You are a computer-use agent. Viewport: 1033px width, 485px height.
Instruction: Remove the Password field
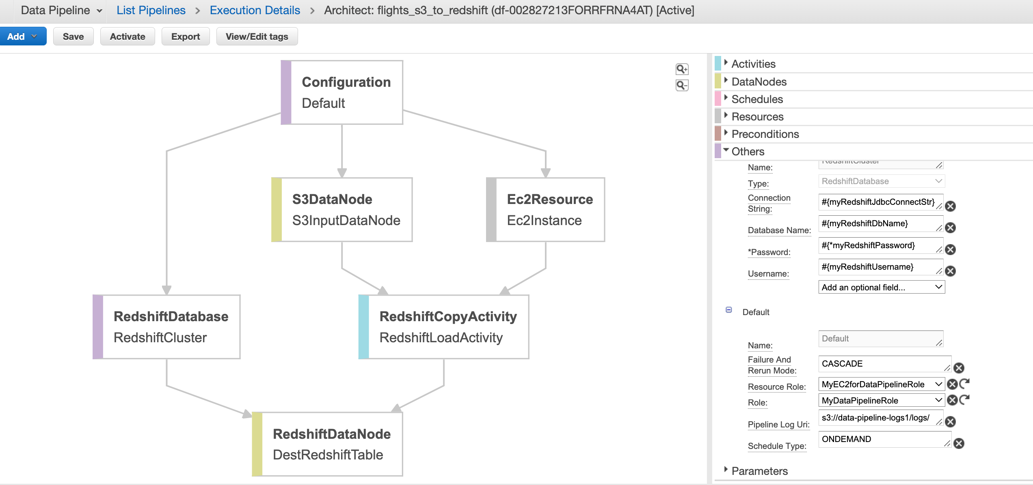(950, 250)
